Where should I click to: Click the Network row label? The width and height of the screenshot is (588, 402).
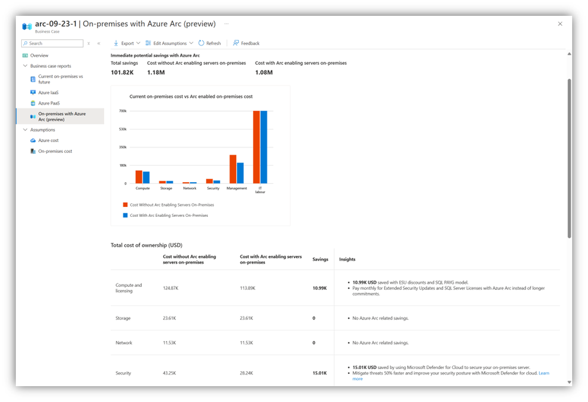(x=124, y=343)
